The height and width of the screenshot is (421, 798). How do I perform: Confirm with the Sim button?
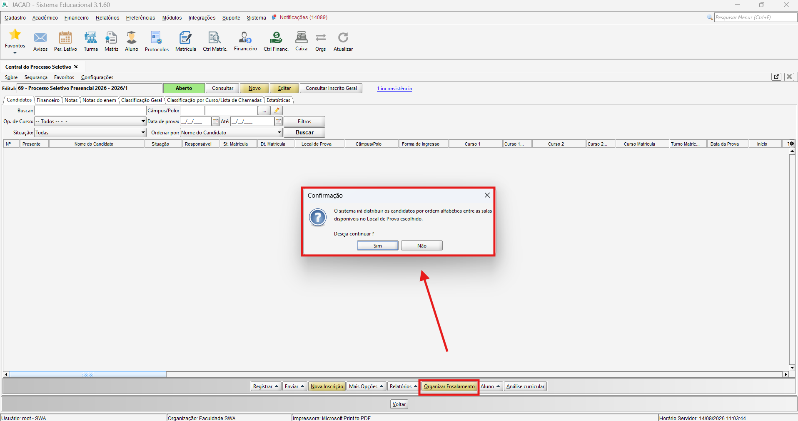(378, 245)
